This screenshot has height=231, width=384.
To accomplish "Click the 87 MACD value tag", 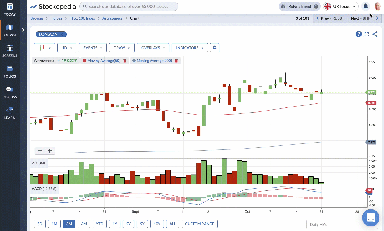I will tap(369, 190).
